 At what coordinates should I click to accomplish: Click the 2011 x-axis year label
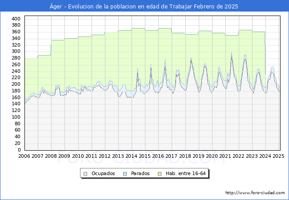pyautogui.click(x=92, y=156)
